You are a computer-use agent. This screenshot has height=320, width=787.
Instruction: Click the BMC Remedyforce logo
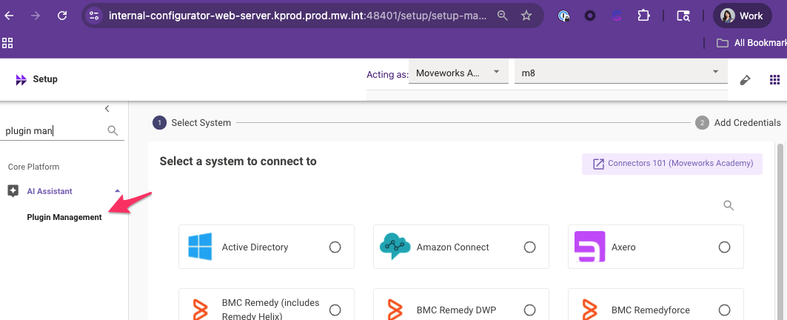(590, 310)
